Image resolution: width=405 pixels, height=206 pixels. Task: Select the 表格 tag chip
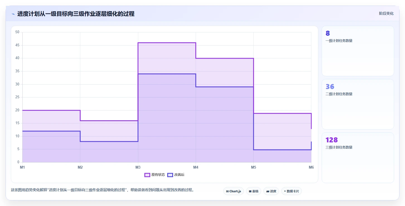point(254,191)
